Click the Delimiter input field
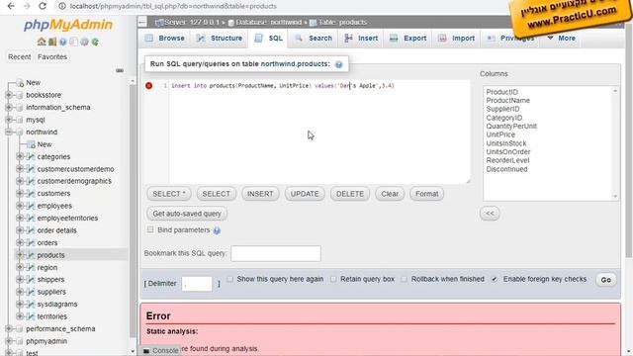 tap(197, 284)
